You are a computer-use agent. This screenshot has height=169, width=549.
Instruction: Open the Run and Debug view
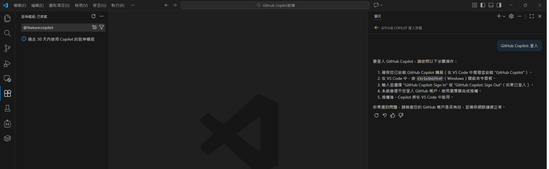click(7, 64)
